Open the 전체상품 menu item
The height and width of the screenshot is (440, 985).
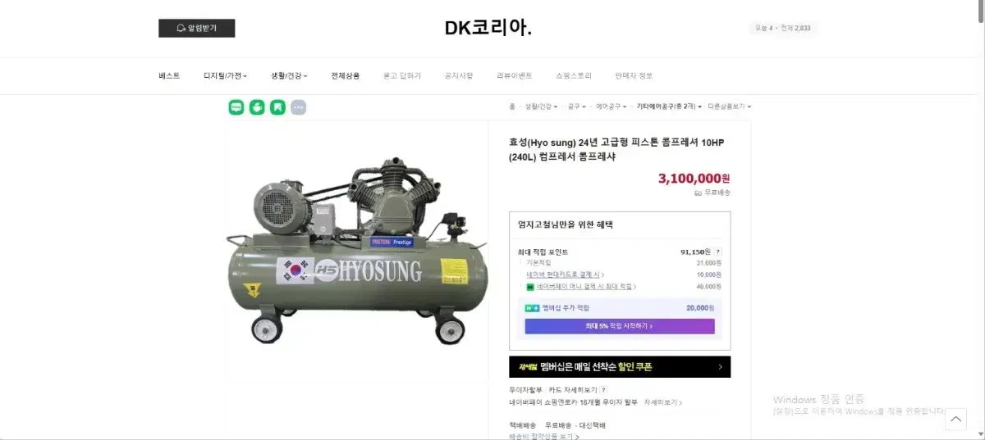tap(345, 75)
